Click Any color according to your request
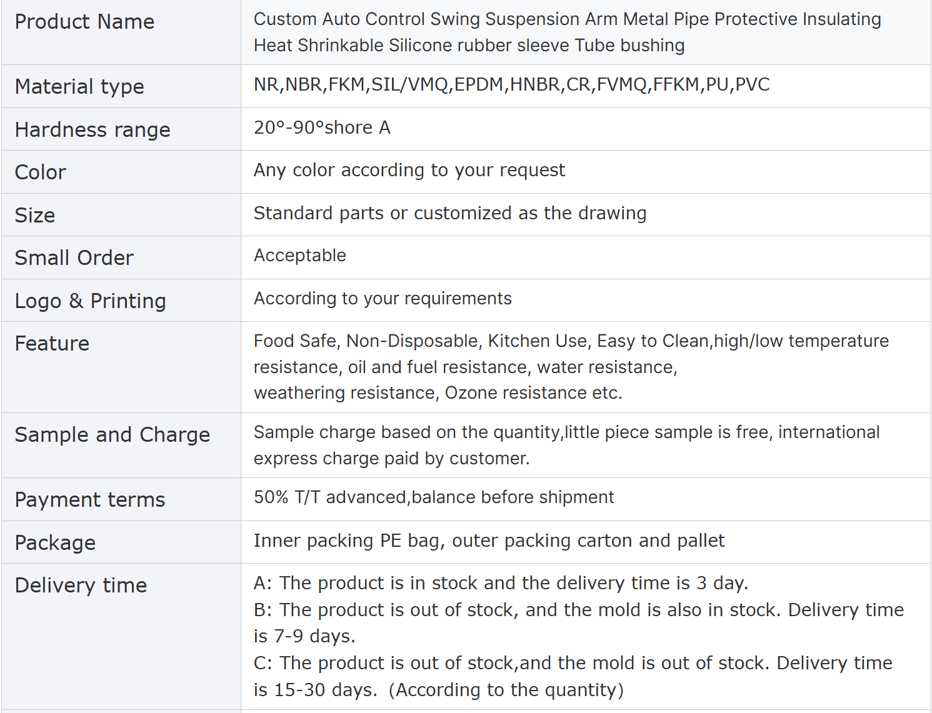The height and width of the screenshot is (713, 932). click(409, 170)
